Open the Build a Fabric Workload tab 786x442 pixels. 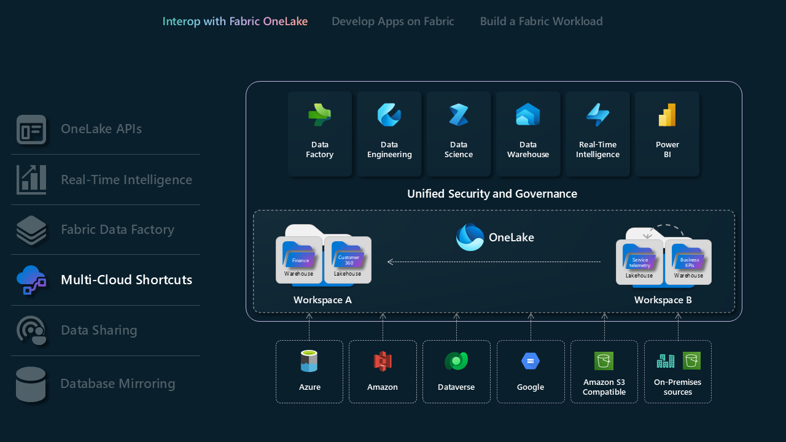541,21
